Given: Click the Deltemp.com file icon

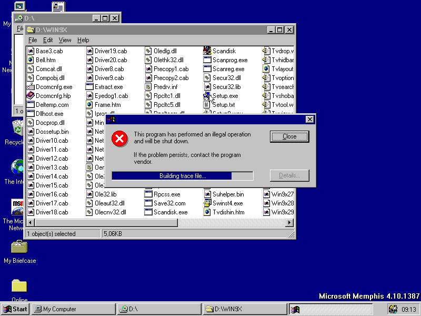Looking at the screenshot, I should tap(31, 105).
